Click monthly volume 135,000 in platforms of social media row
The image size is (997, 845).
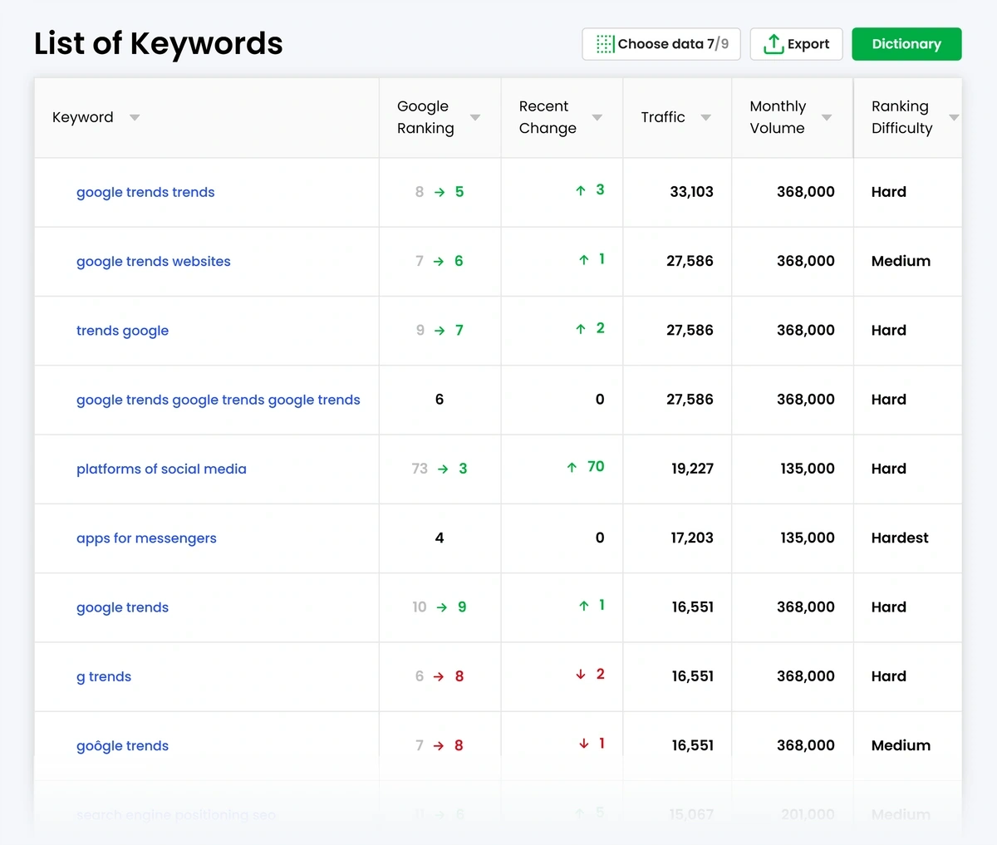pyautogui.click(x=808, y=469)
